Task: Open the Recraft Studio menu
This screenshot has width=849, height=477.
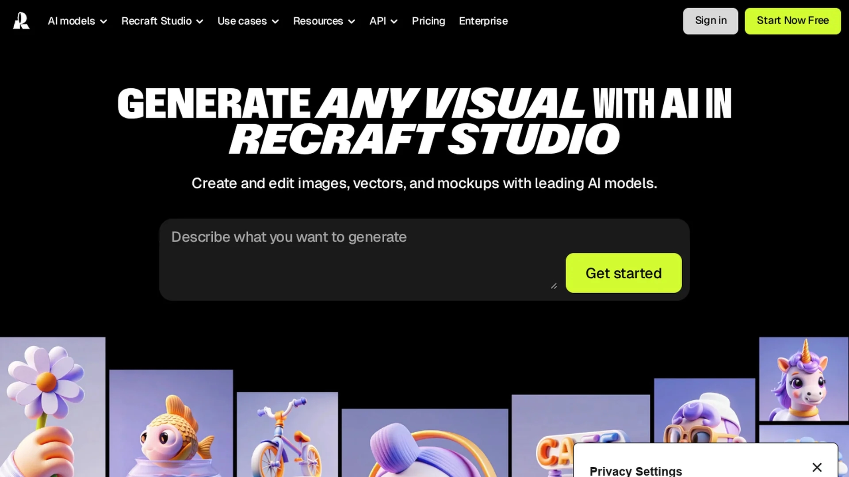Action: tap(162, 21)
